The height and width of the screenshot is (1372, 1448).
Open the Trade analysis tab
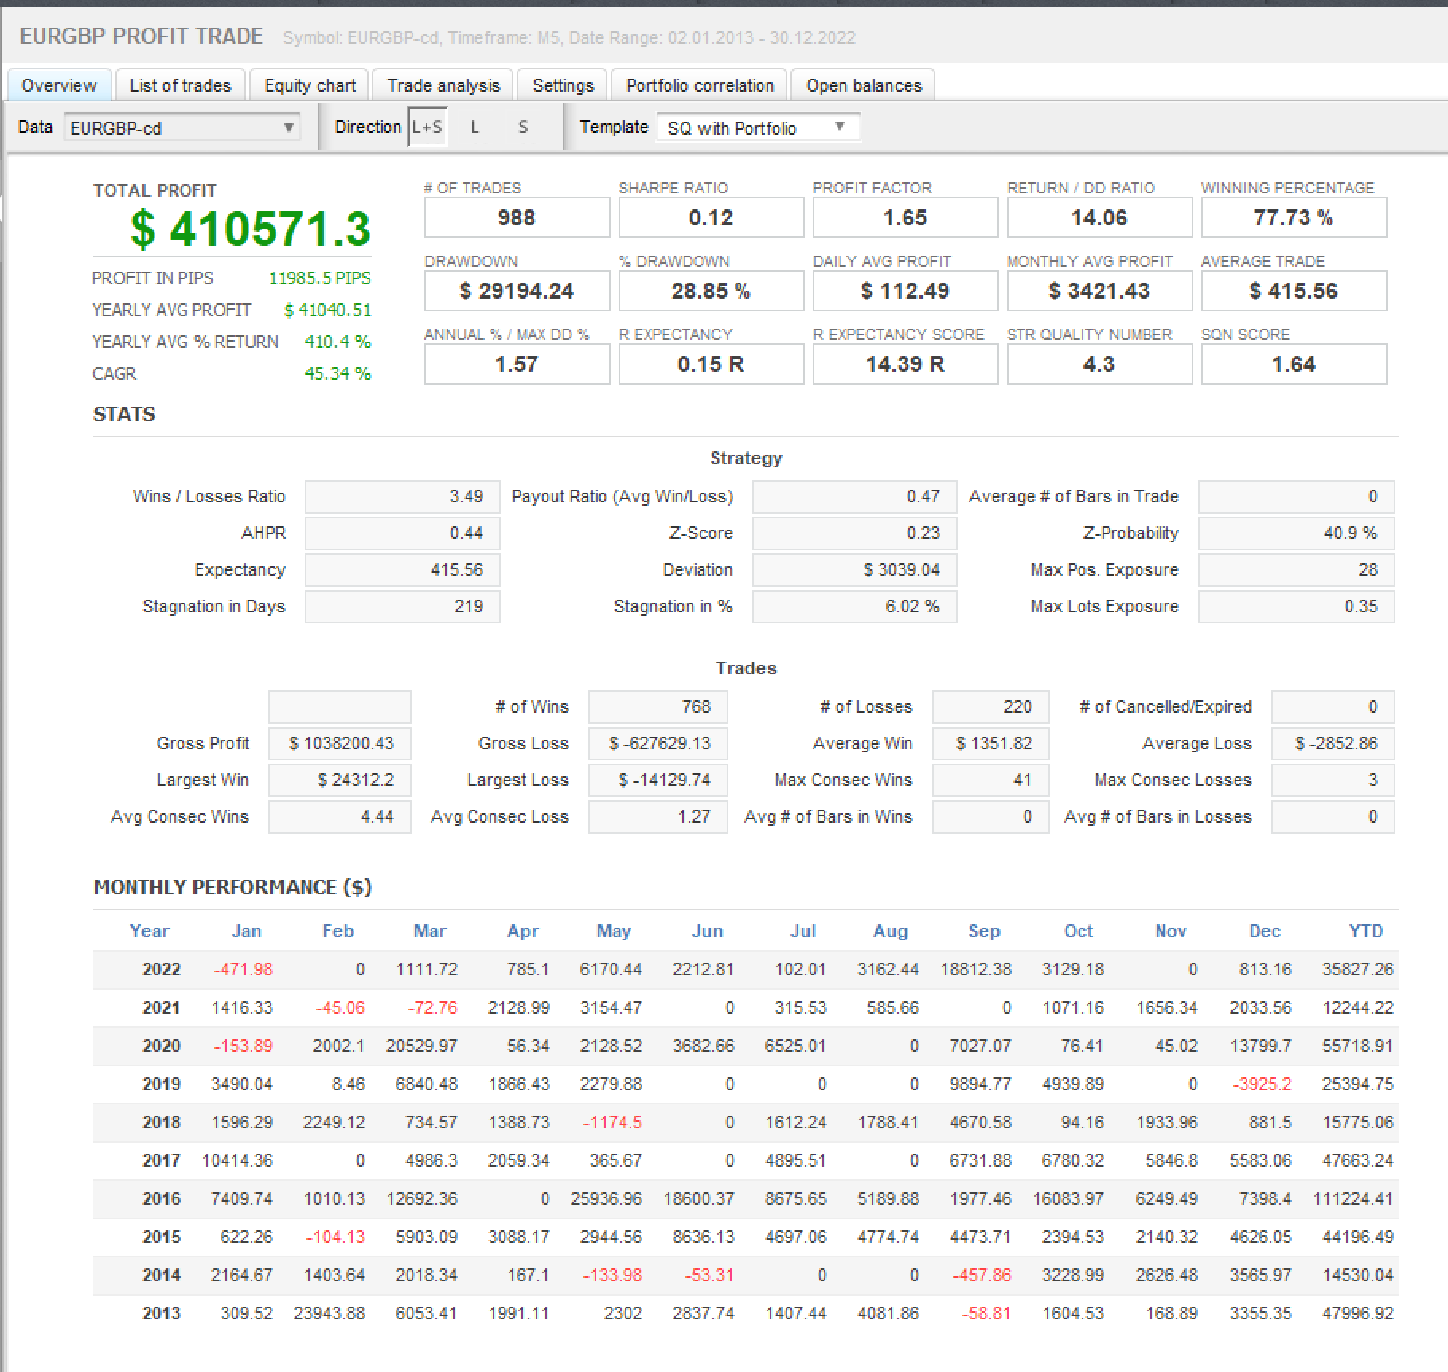pyautogui.click(x=443, y=85)
